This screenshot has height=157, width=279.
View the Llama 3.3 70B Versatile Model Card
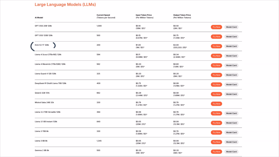231,113
